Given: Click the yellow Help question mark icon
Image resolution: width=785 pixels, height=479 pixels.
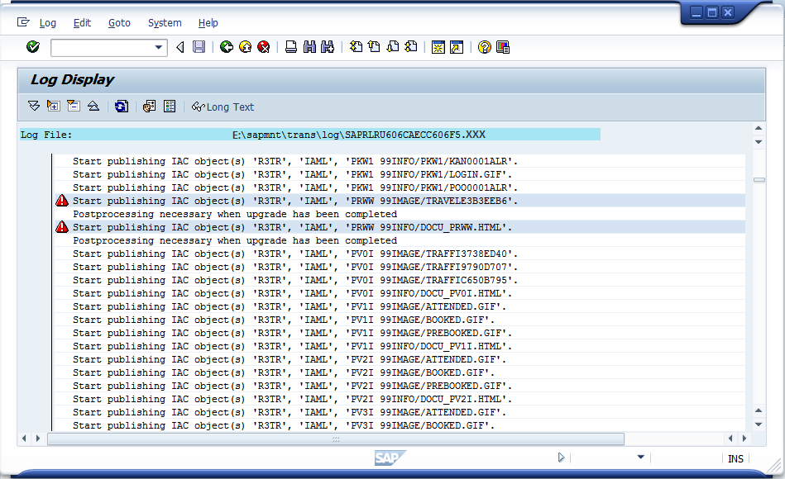Looking at the screenshot, I should click(x=484, y=47).
